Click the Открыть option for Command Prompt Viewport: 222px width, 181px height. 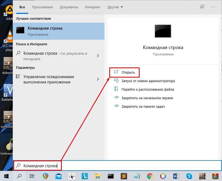(128, 73)
